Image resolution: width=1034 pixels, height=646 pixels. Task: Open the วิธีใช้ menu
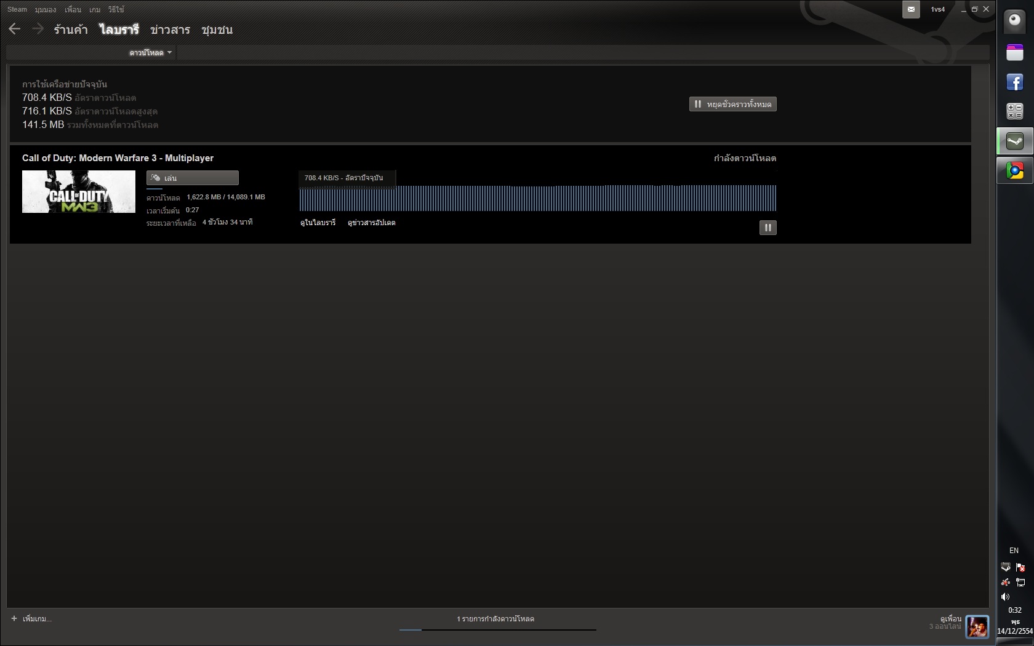click(116, 9)
